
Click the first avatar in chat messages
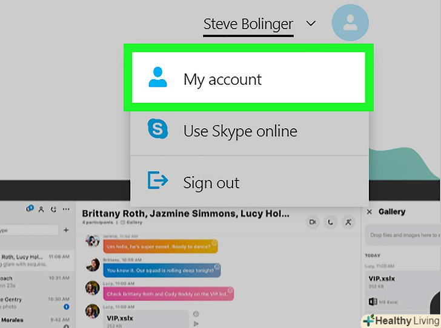93,241
